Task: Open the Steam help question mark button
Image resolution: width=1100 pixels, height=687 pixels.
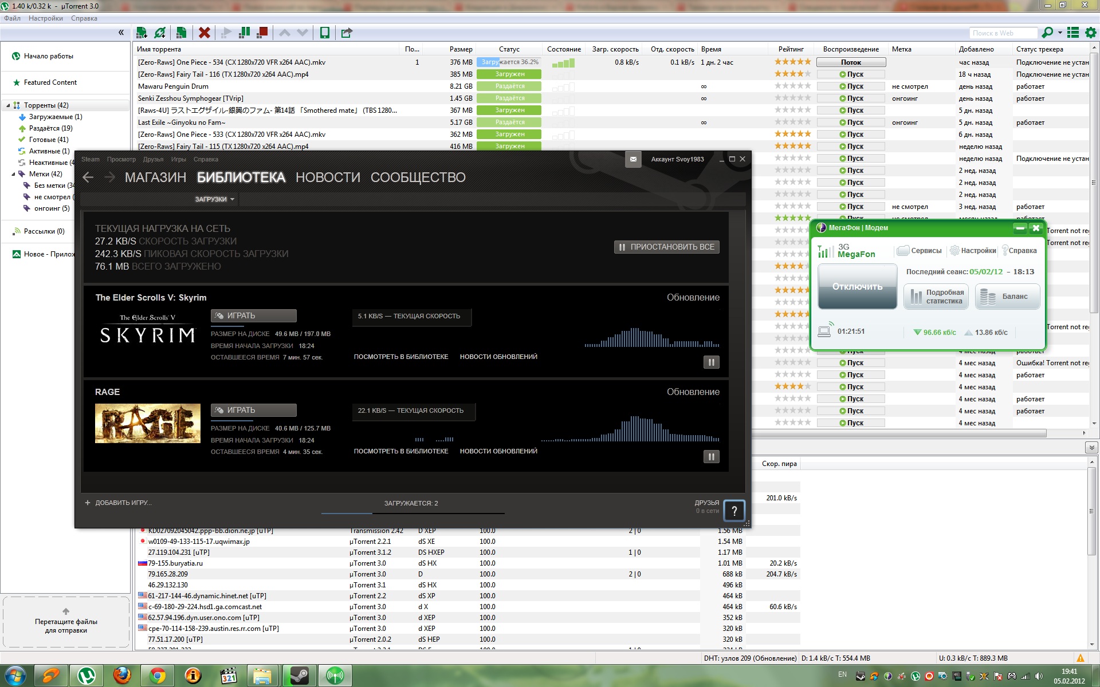Action: (x=734, y=511)
